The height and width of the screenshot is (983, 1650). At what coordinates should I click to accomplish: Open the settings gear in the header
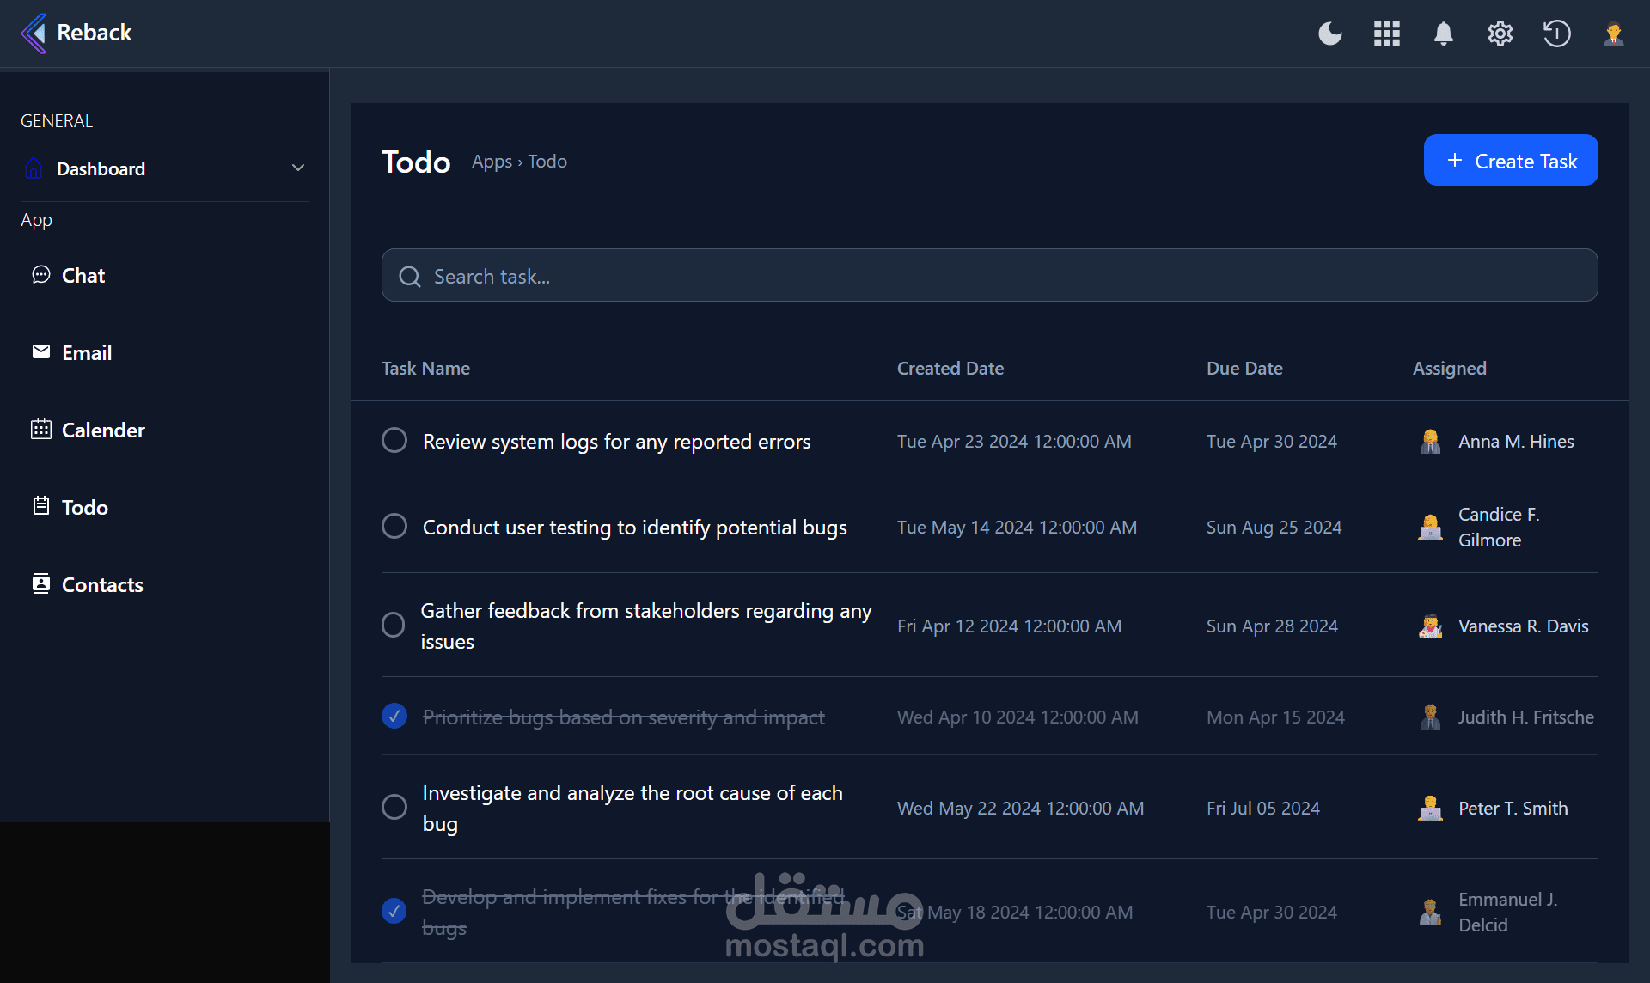1500,34
